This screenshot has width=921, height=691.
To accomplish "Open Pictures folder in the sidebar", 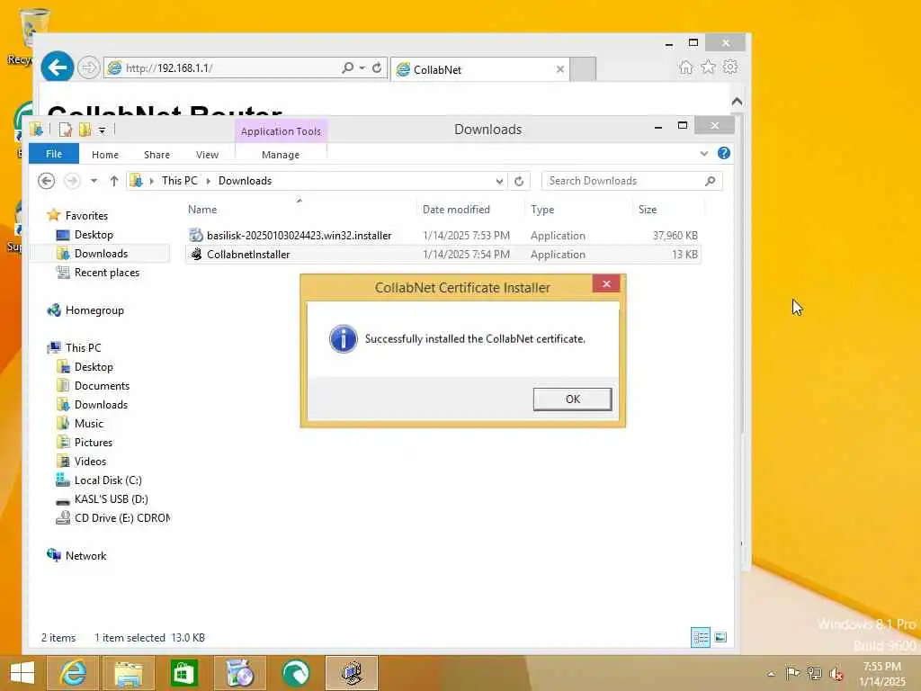I will point(93,443).
